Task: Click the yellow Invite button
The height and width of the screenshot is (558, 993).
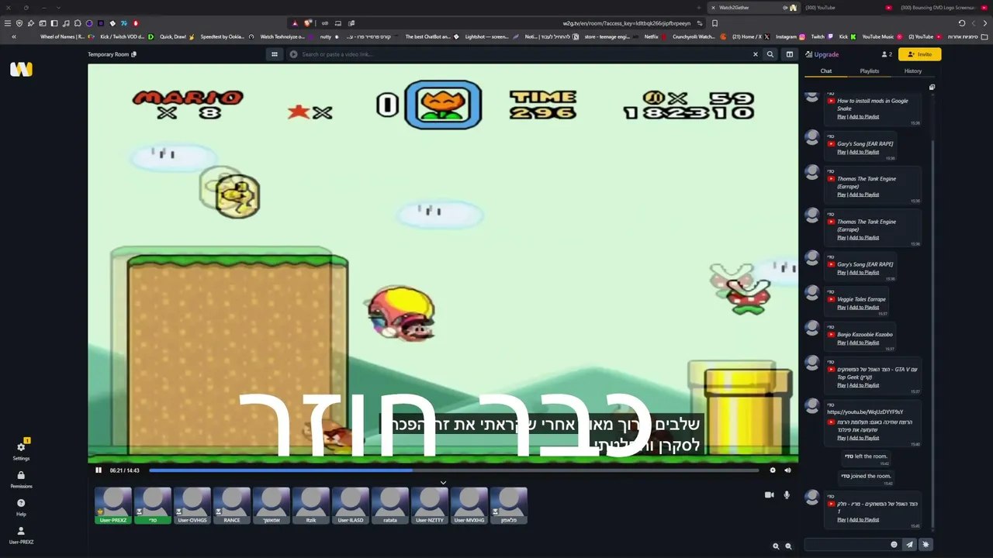Action: [x=920, y=54]
